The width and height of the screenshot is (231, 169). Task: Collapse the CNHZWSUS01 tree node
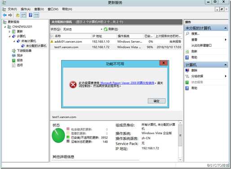tap(5, 27)
